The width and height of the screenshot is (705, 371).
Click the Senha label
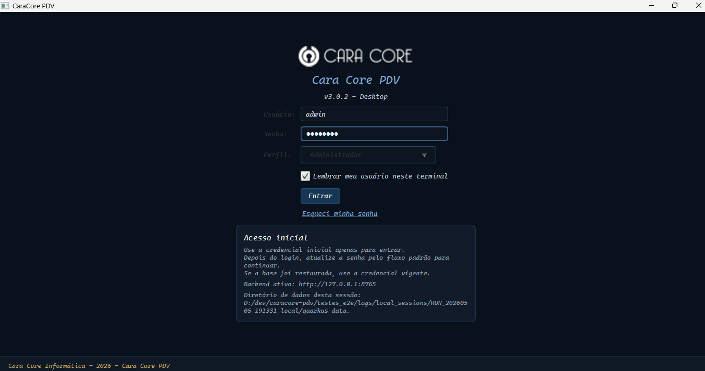coord(275,134)
